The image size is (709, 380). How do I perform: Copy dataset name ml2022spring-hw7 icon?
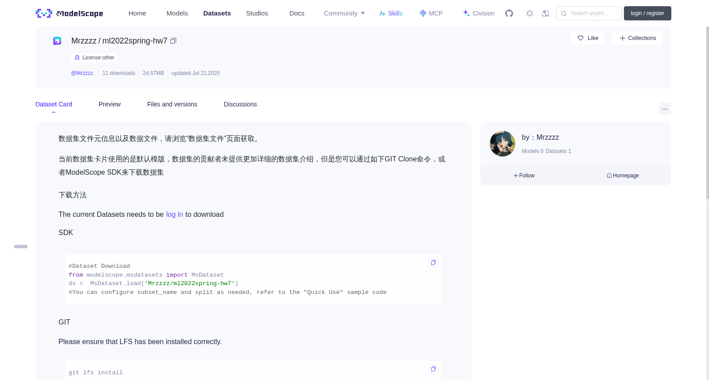(173, 41)
